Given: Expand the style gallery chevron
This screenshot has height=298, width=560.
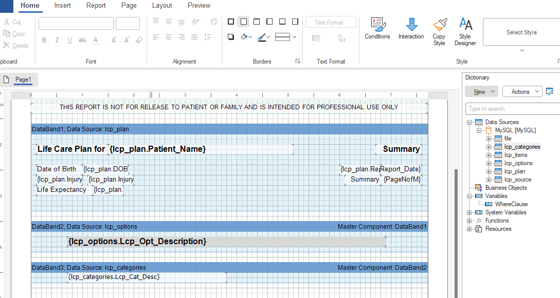Looking at the screenshot, I should point(522,50).
